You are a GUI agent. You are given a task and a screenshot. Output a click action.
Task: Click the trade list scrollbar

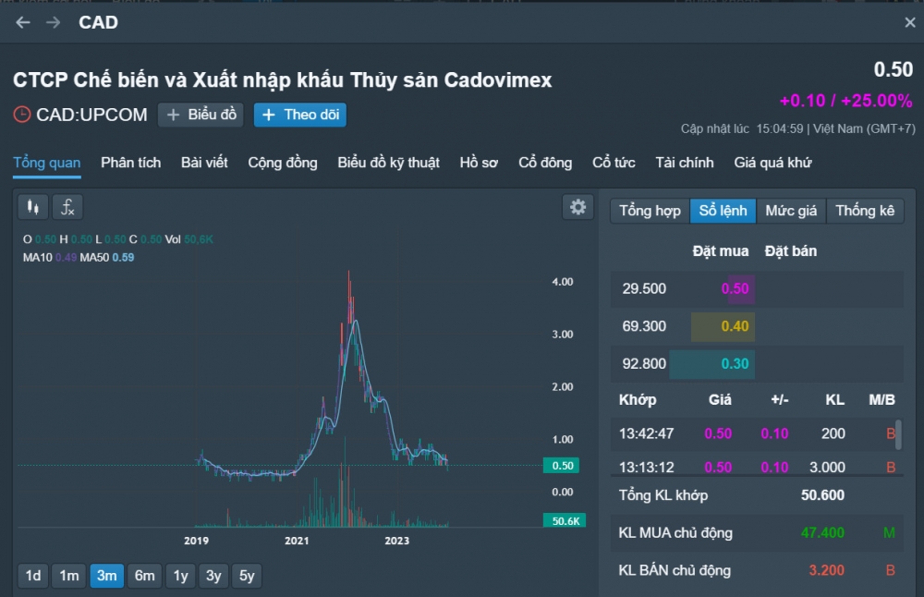tap(899, 435)
